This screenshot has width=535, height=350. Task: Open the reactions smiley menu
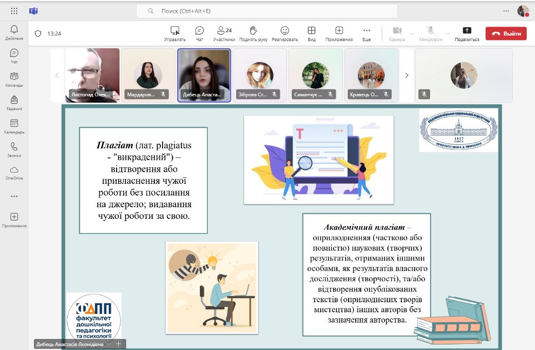[285, 33]
